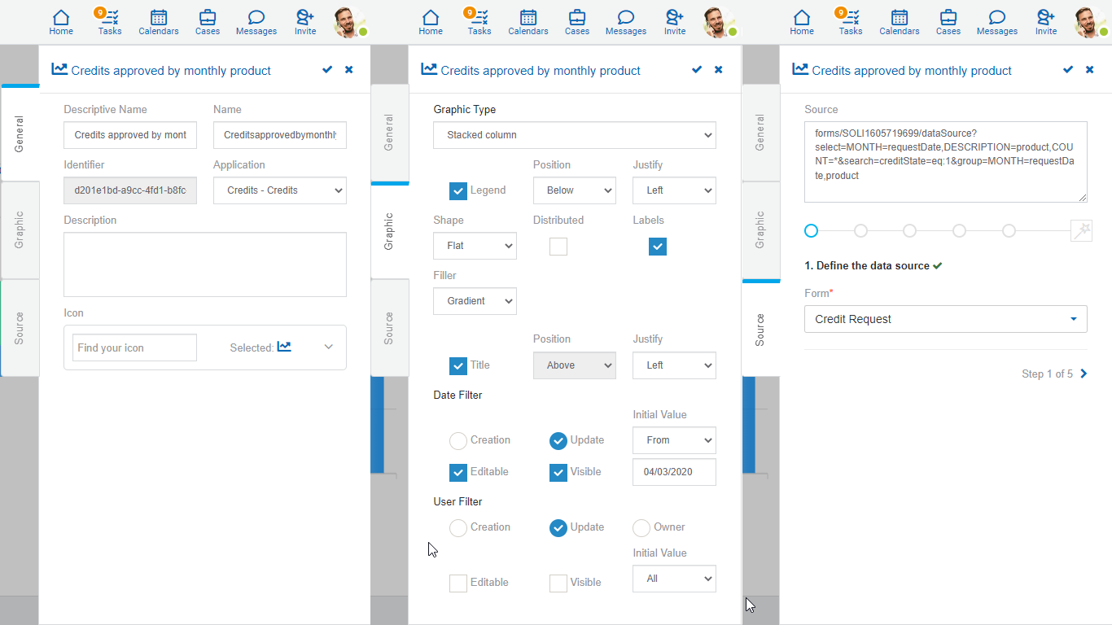
Task: Click the Find your icon search field
Action: [x=134, y=347]
